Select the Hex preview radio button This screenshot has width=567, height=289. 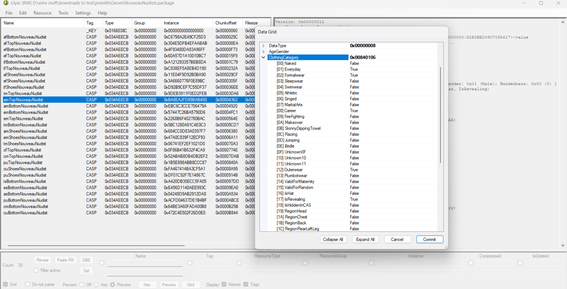96,285
